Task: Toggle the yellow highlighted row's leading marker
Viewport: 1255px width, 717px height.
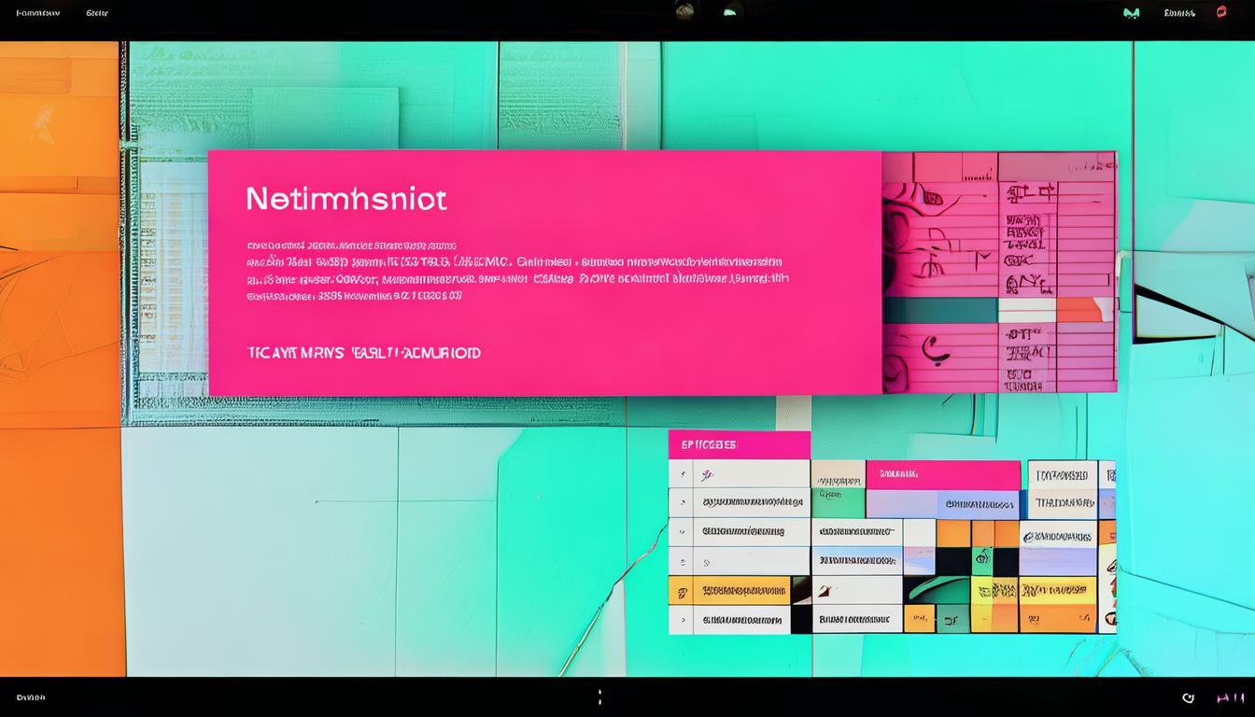Action: (681, 591)
